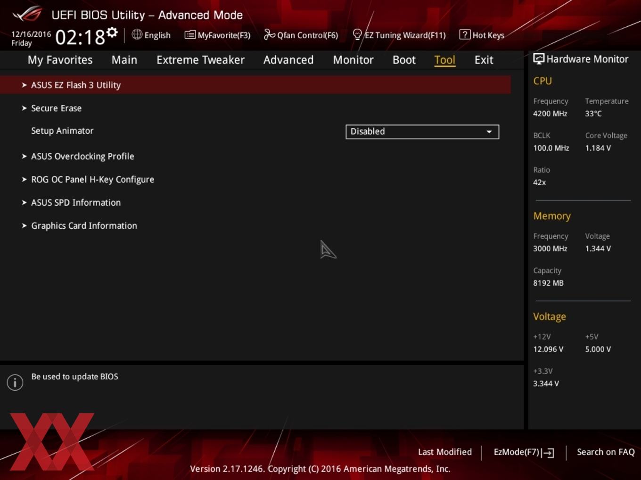
Task: Click CPU temperature value 33°C
Action: tap(593, 113)
